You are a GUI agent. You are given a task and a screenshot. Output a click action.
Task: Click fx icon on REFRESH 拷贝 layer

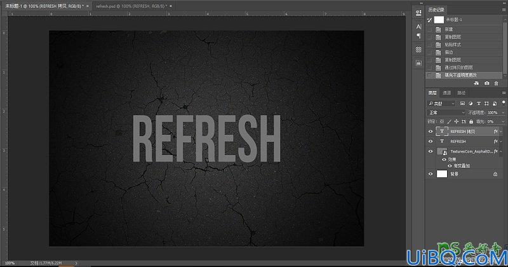pyautogui.click(x=495, y=132)
